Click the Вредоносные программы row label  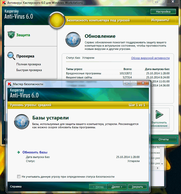coord(83,73)
